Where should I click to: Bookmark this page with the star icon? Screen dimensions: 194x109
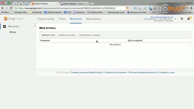tap(130, 8)
